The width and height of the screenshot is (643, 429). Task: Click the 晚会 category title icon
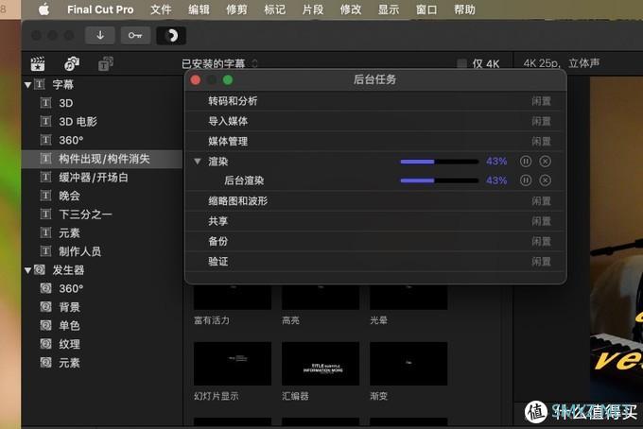tap(46, 196)
